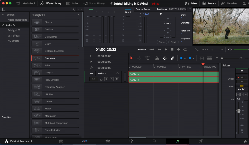249x145 pixels.
Task: Select the Frequency Analyzer effect
Action: coord(55,87)
